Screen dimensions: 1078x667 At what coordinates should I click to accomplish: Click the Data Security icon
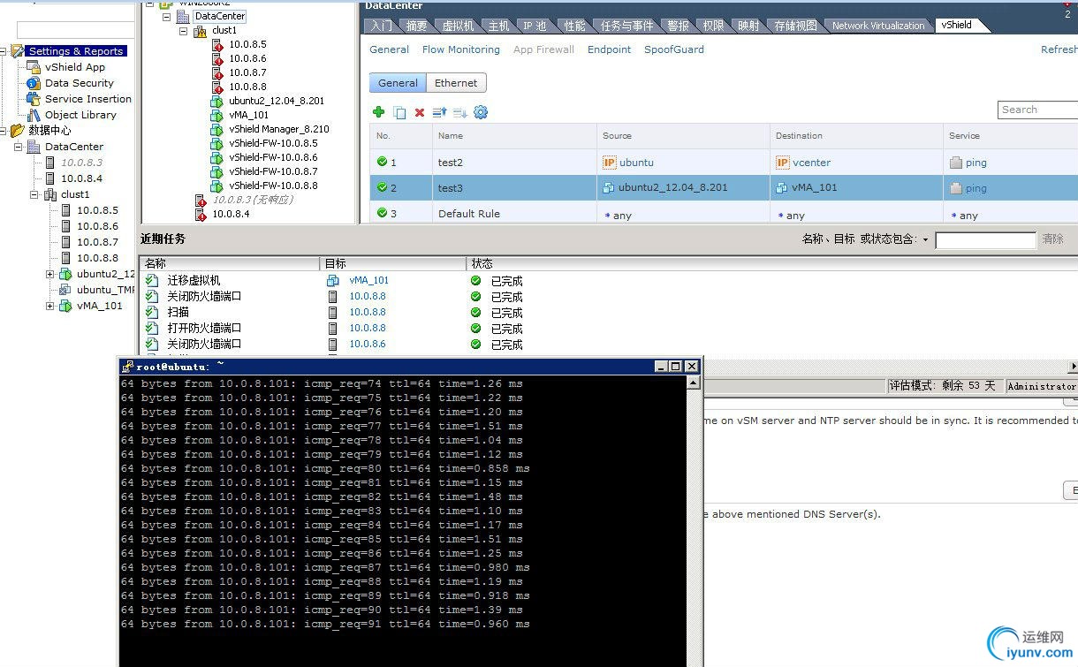[x=34, y=83]
